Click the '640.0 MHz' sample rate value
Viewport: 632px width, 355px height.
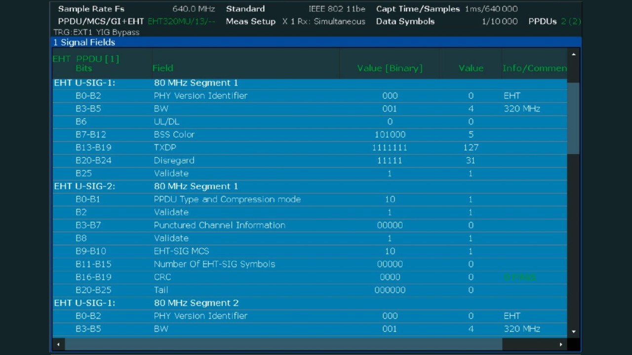[194, 9]
